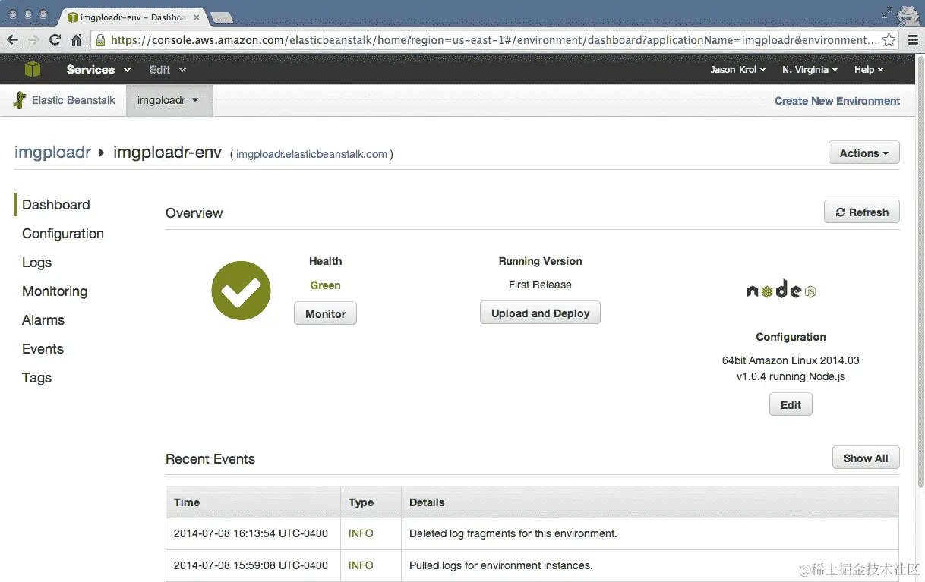
Task: Open Tags in the sidebar
Action: (x=36, y=378)
